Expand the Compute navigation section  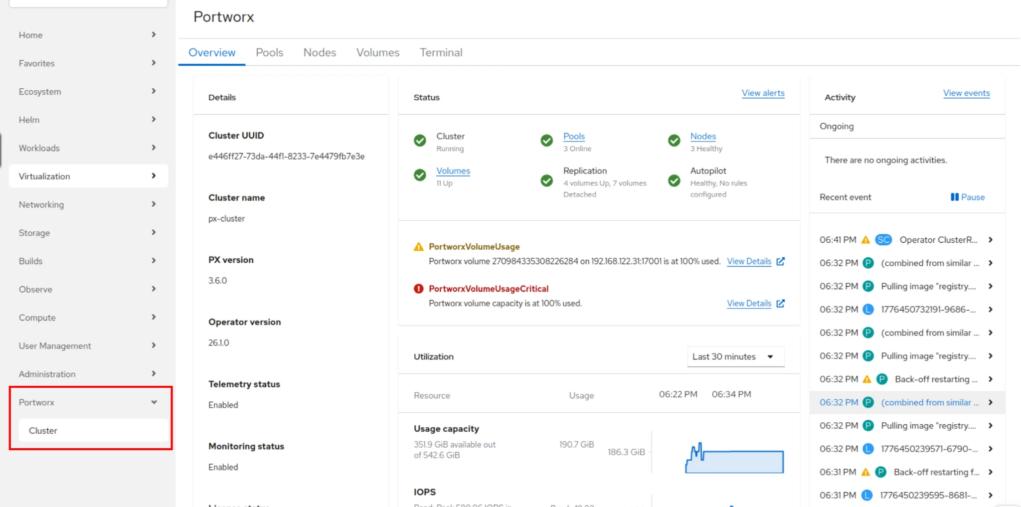pyautogui.click(x=88, y=318)
